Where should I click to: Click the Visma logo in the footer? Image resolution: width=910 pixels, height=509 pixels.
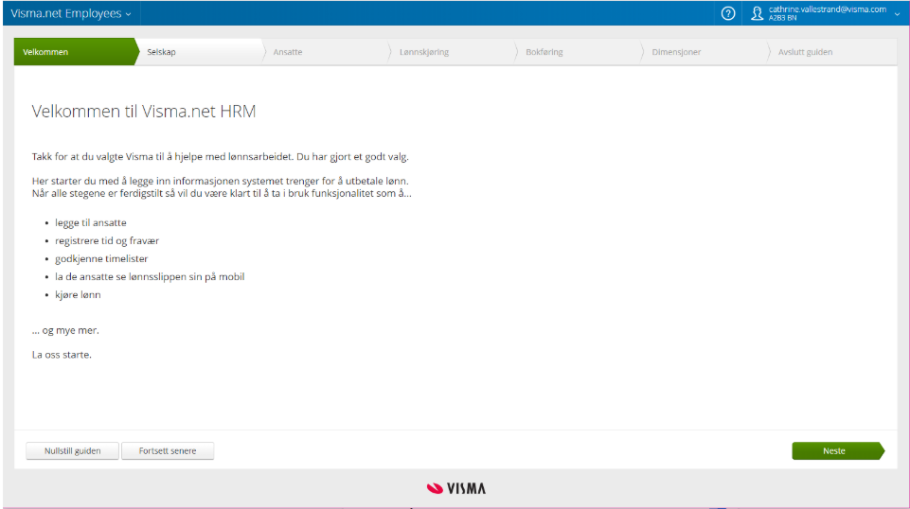456,489
